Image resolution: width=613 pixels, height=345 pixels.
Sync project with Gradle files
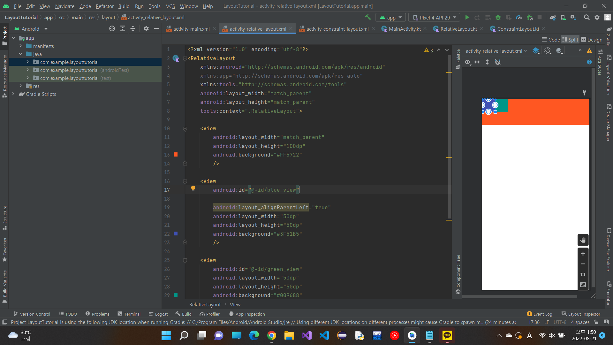coord(553,18)
